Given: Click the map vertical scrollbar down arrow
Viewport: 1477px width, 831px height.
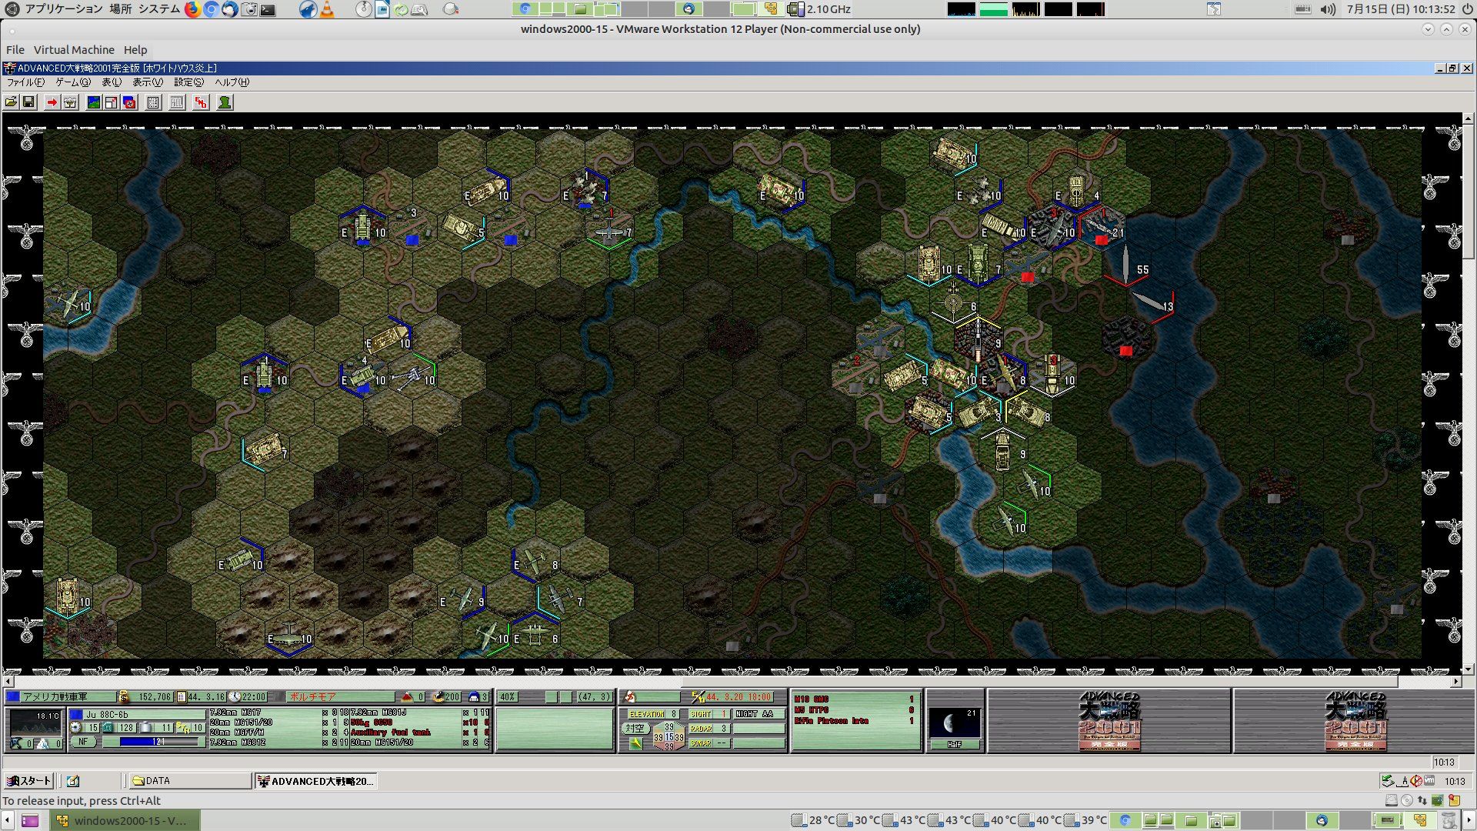Looking at the screenshot, I should coord(1468,669).
